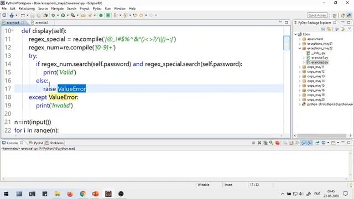Screen dimensions: 354x199
Task: Click the Back navigation arrow icon
Action: [141, 15]
